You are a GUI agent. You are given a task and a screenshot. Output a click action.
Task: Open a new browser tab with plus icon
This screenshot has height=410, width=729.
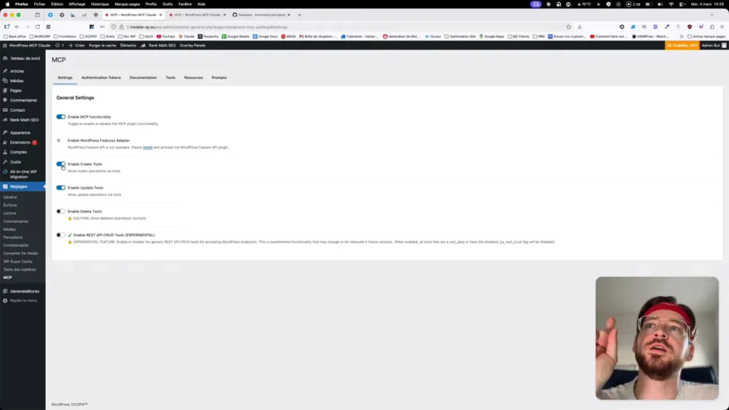[299, 14]
